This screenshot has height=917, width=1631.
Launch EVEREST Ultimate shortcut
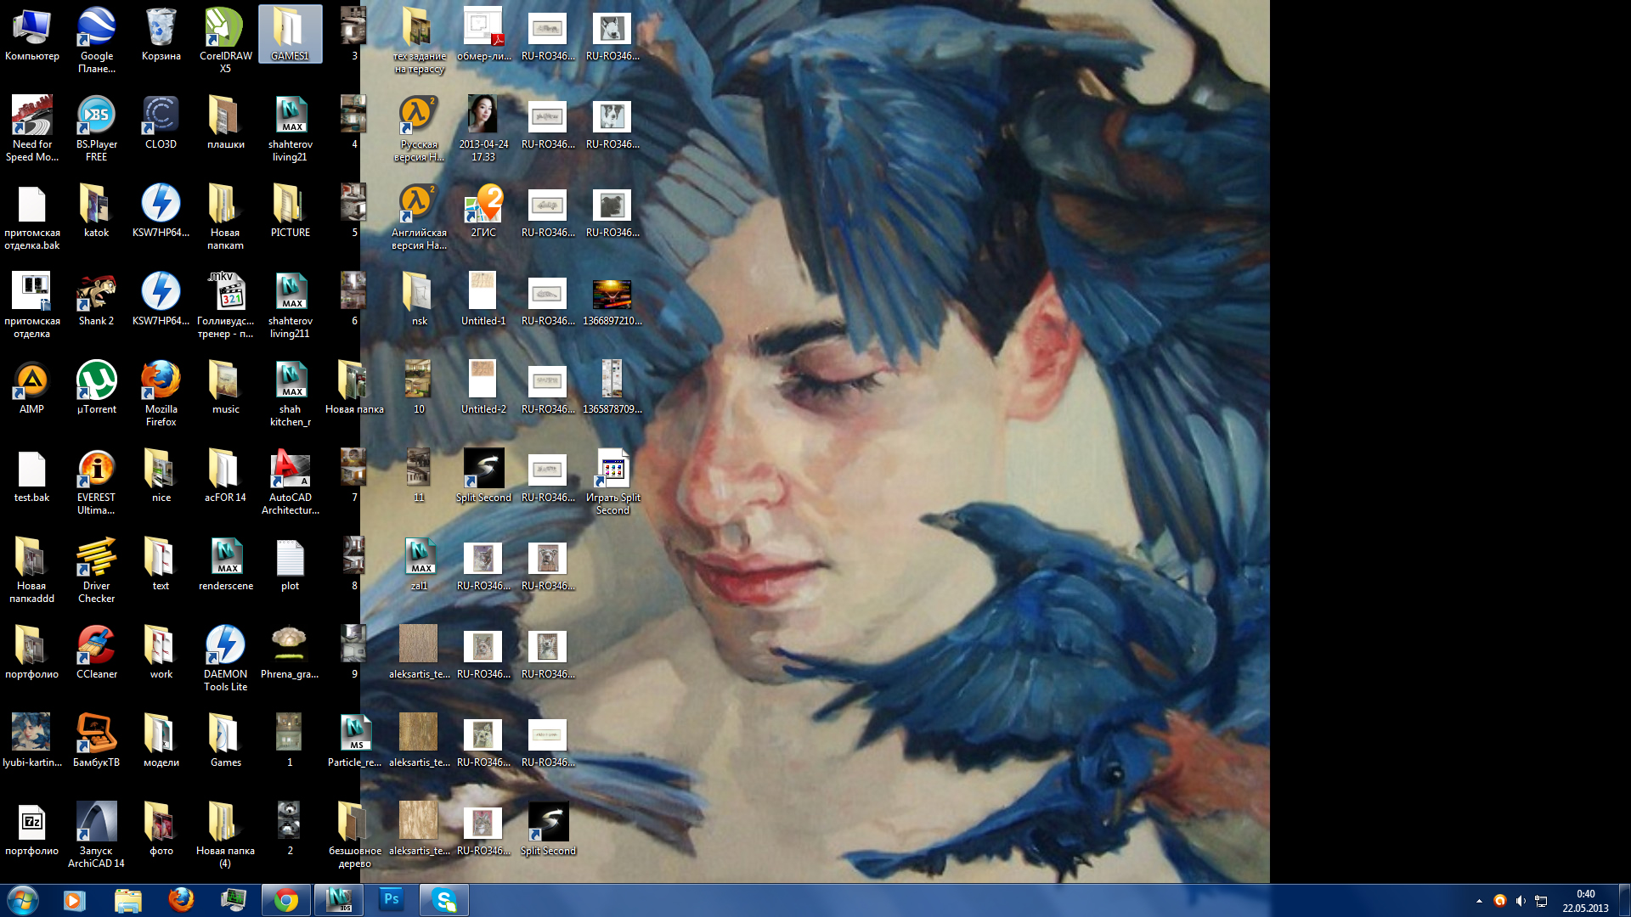(x=96, y=482)
